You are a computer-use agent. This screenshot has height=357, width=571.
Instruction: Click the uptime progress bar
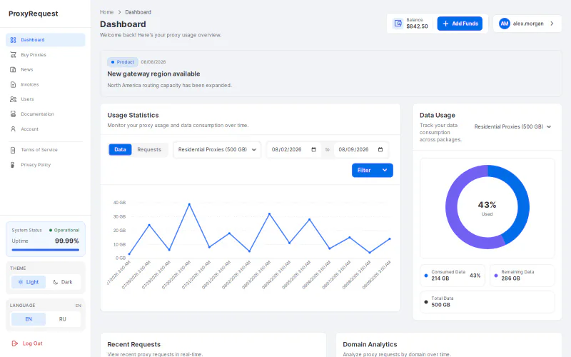(x=46, y=250)
